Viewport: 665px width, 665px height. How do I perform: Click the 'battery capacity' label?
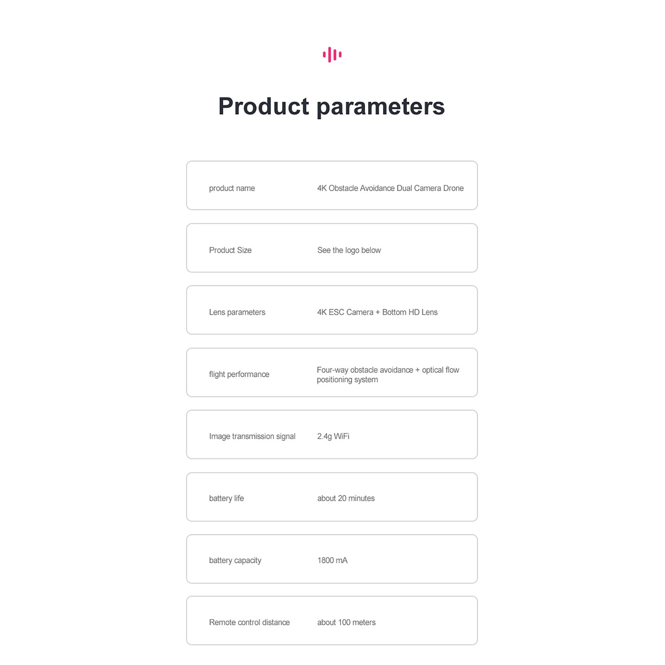point(235,560)
